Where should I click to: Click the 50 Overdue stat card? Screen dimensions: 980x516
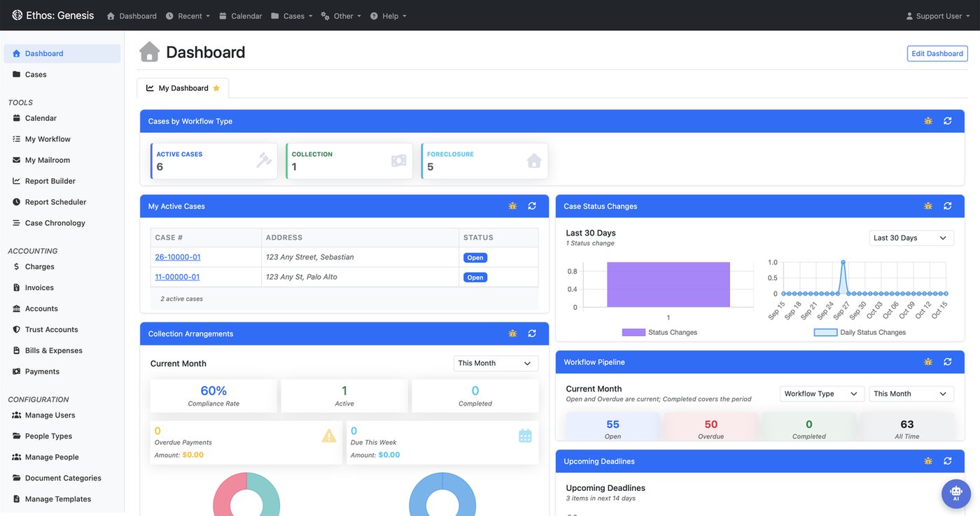point(711,428)
